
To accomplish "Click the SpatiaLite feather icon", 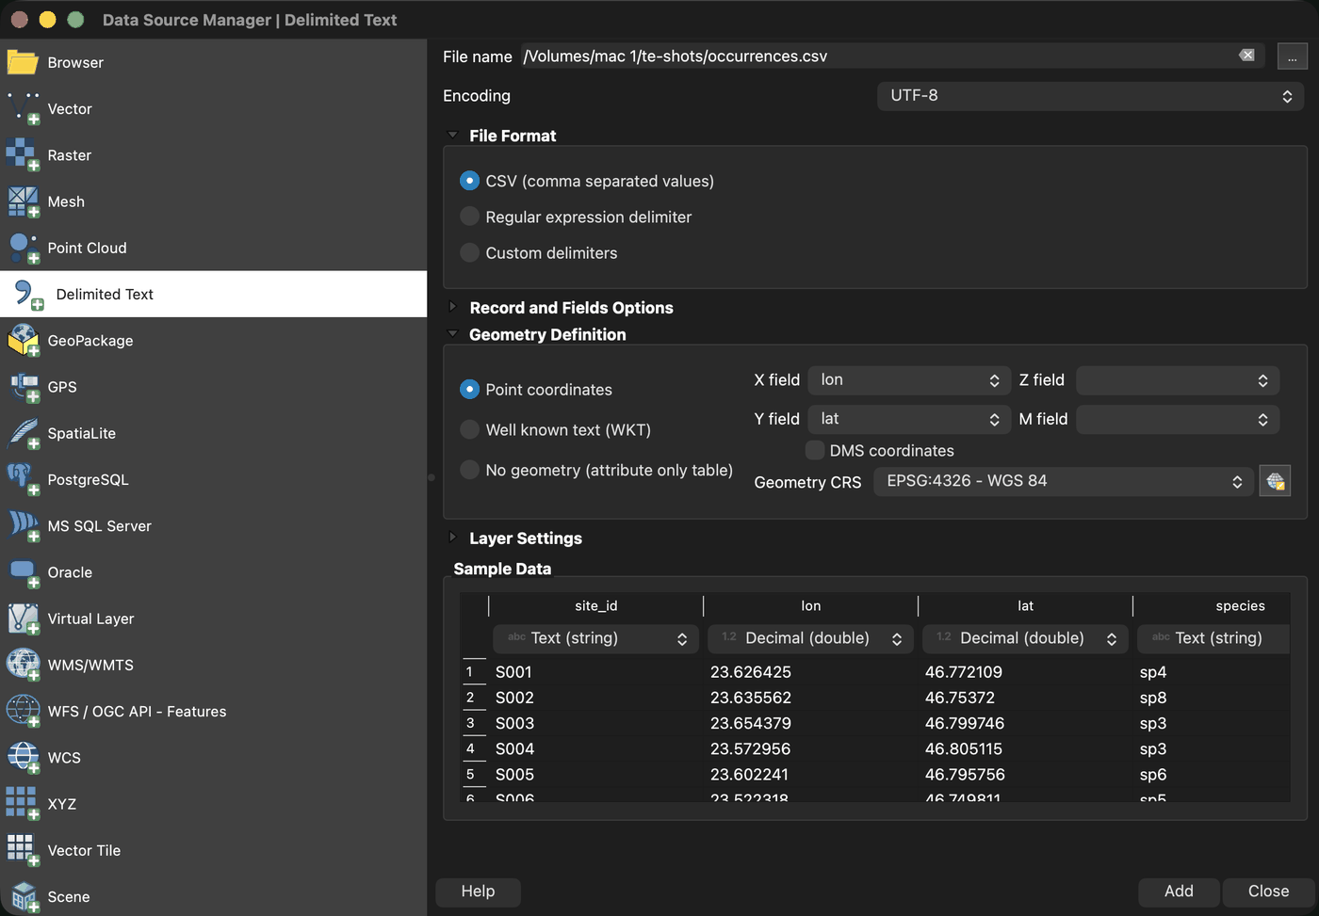I will [23, 433].
